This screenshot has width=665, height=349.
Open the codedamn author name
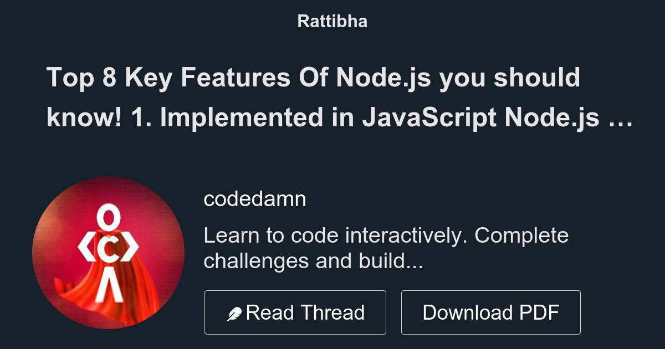click(x=255, y=199)
